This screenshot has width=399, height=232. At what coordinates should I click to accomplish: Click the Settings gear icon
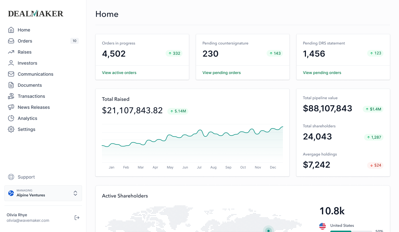click(x=11, y=129)
